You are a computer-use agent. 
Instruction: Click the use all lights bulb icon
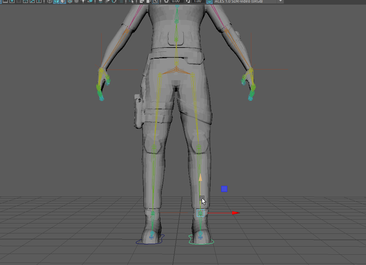point(84,1)
